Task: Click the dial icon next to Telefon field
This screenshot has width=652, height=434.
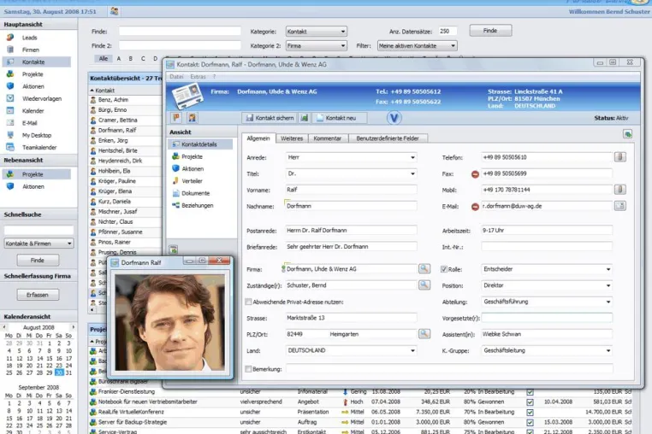Action: [619, 157]
